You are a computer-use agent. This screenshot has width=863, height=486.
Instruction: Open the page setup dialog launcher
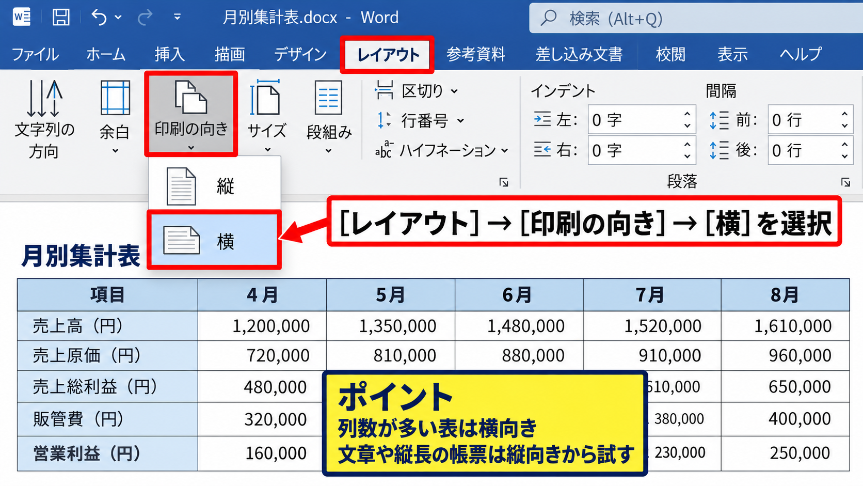(504, 182)
